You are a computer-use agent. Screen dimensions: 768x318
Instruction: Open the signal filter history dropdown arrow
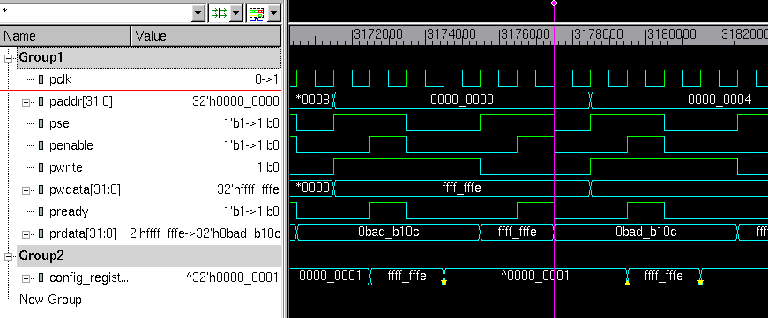pyautogui.click(x=198, y=14)
